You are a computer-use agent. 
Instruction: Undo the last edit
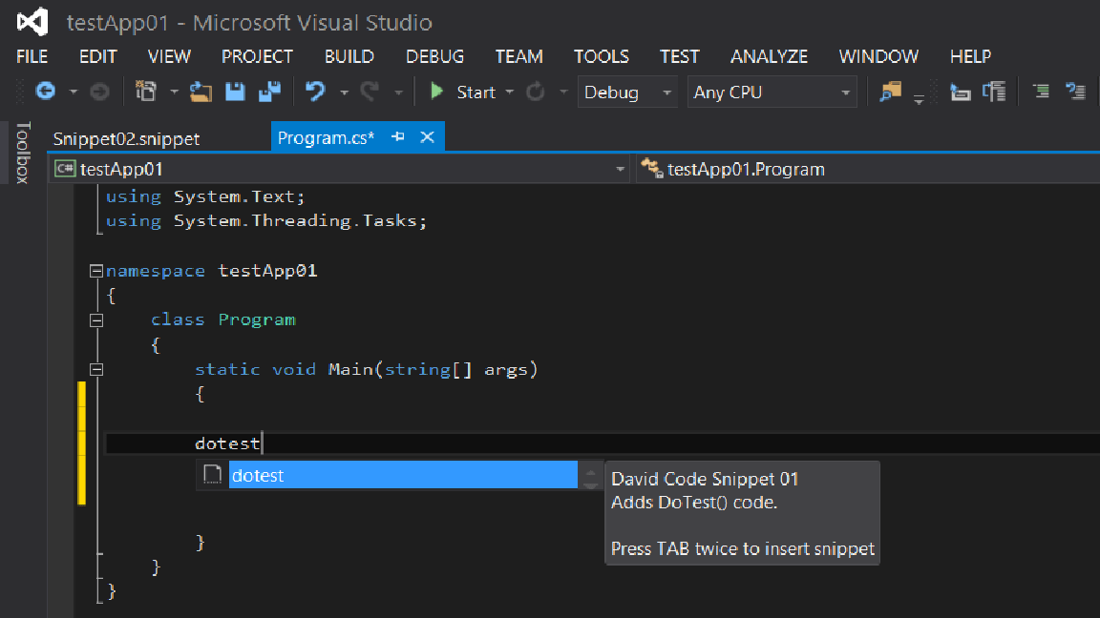pos(316,92)
